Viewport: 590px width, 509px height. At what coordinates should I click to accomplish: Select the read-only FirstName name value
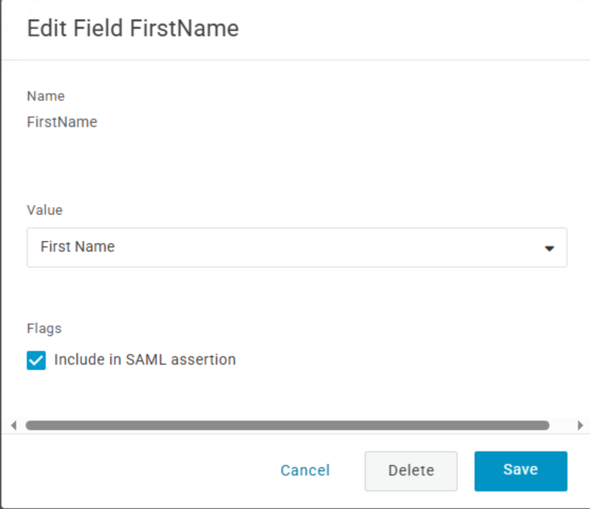pos(62,122)
